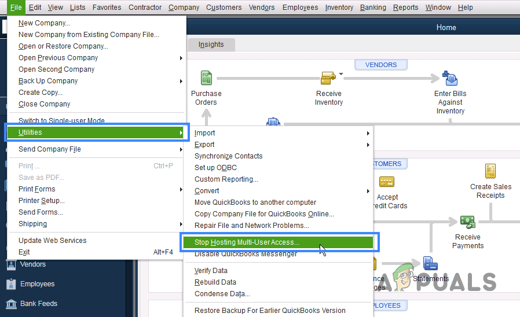Expand the Receive Inventory dropdown arrow
The image size is (520, 317).
(x=341, y=74)
